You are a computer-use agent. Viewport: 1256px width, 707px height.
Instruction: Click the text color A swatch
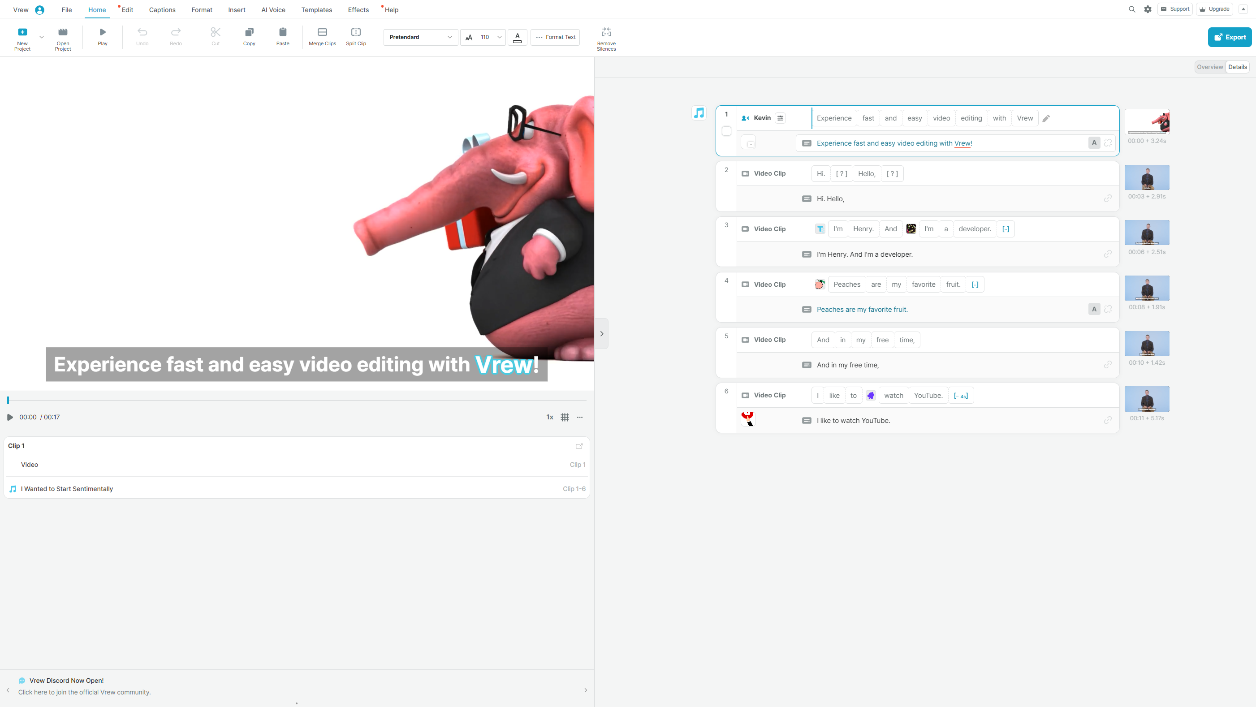[517, 37]
